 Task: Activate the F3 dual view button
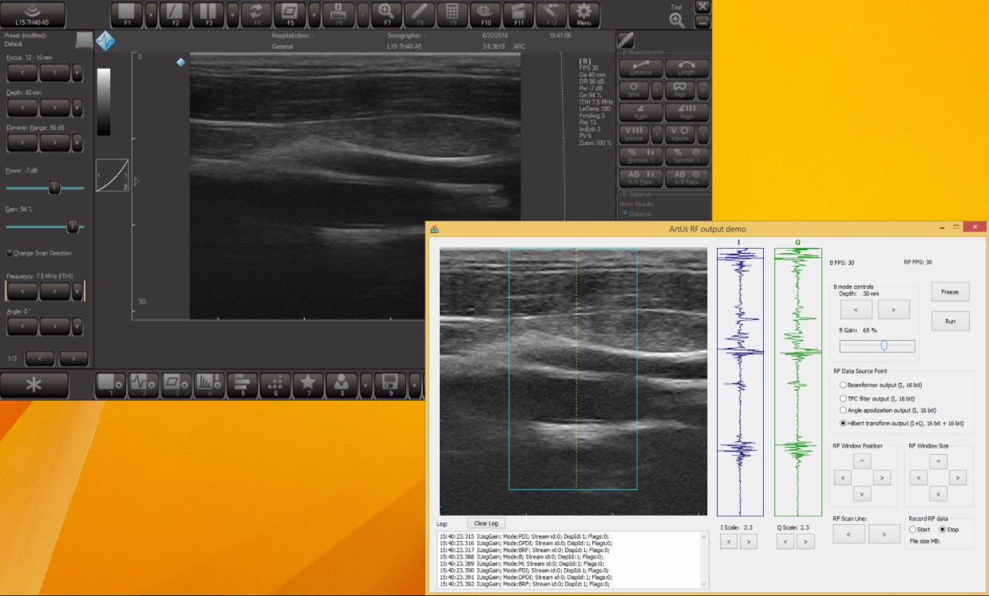point(208,14)
